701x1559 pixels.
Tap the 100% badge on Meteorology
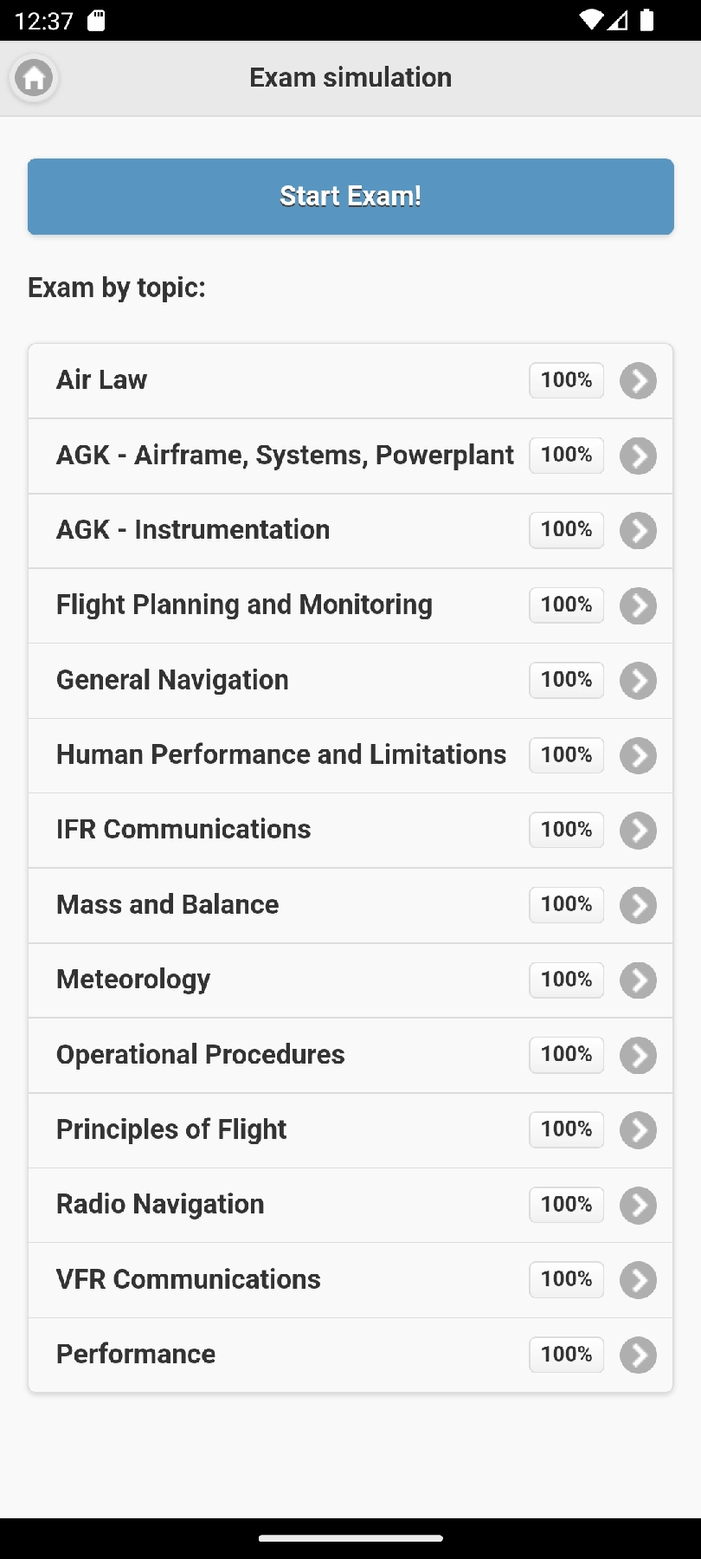click(x=566, y=980)
